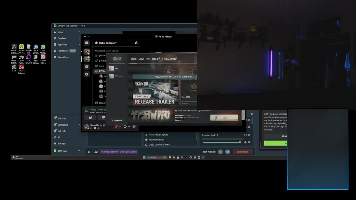Click Discord invite people icon in server header
The height and width of the screenshot is (200, 356).
[136, 43]
